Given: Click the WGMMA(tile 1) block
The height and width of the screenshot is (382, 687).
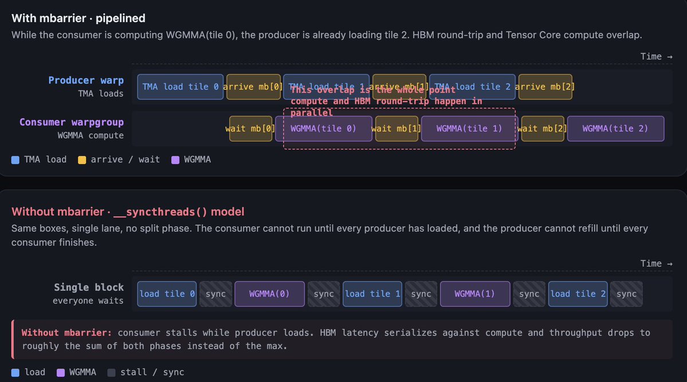Looking at the screenshot, I should [x=469, y=129].
